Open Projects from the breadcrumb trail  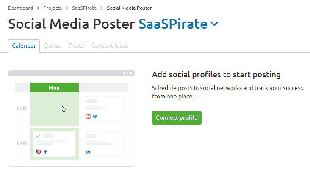52,8
